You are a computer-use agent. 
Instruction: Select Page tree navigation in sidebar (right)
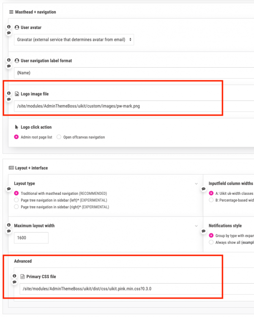(16, 207)
